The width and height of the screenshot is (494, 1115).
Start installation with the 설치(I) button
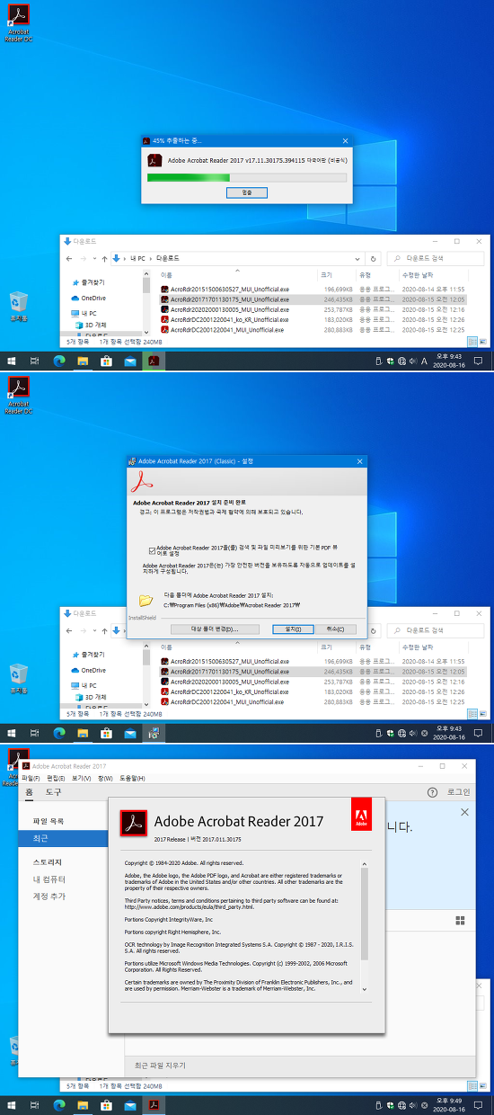[293, 629]
